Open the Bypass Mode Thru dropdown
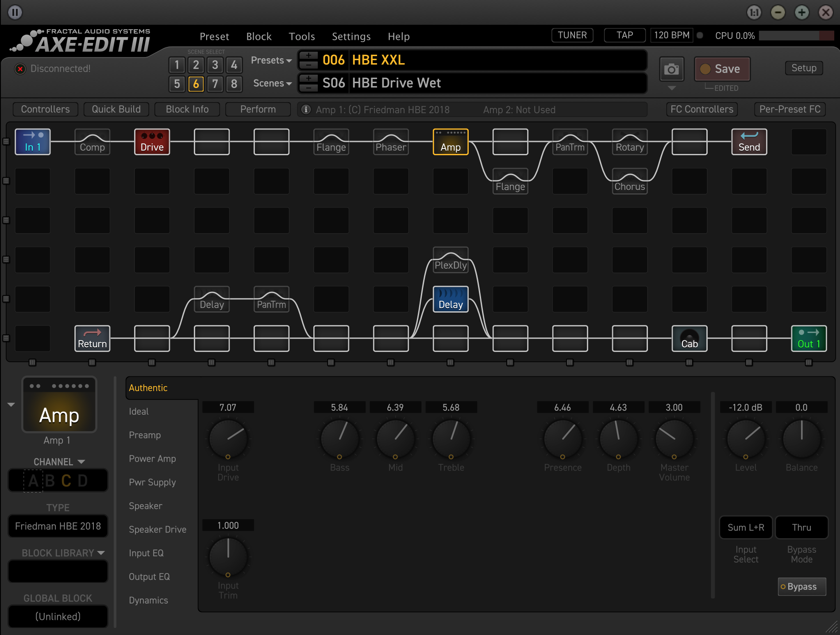 coord(801,528)
